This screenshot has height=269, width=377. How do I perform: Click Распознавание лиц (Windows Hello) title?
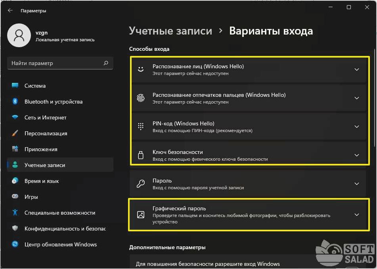coord(198,66)
